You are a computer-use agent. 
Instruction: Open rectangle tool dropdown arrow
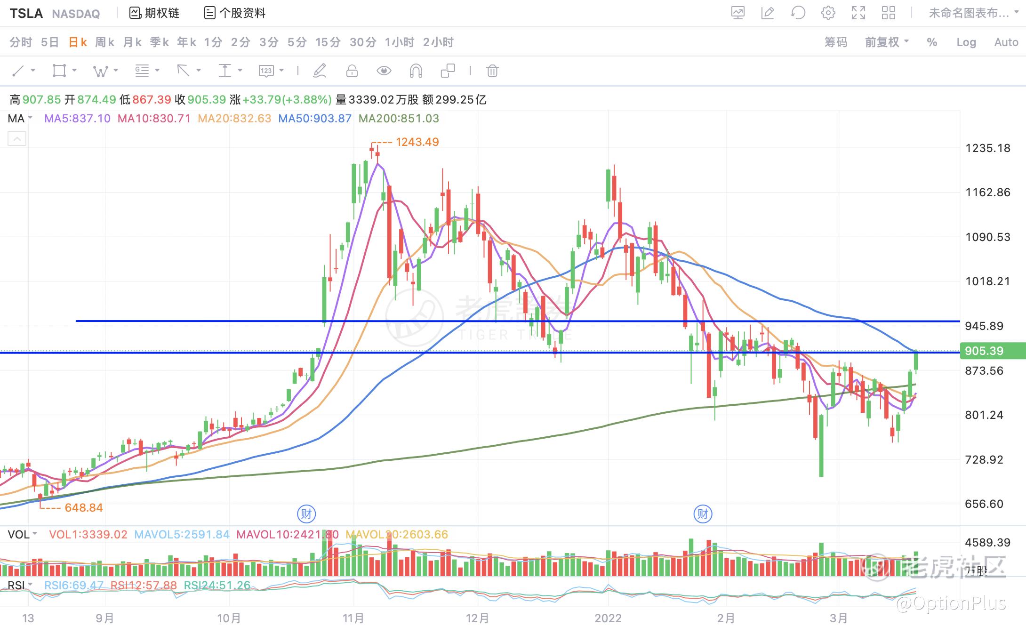[x=74, y=70]
